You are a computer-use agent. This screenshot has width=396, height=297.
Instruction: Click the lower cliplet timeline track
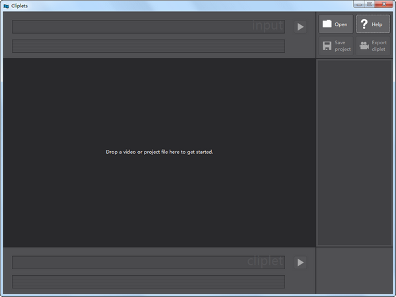pyautogui.click(x=148, y=282)
